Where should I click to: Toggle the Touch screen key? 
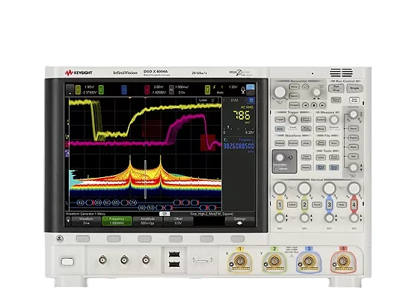tap(317, 205)
